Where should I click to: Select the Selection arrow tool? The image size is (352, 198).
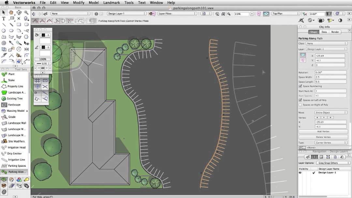(4, 13)
